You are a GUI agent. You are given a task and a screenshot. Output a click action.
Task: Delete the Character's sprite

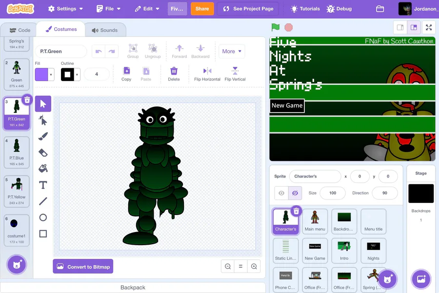click(x=296, y=211)
